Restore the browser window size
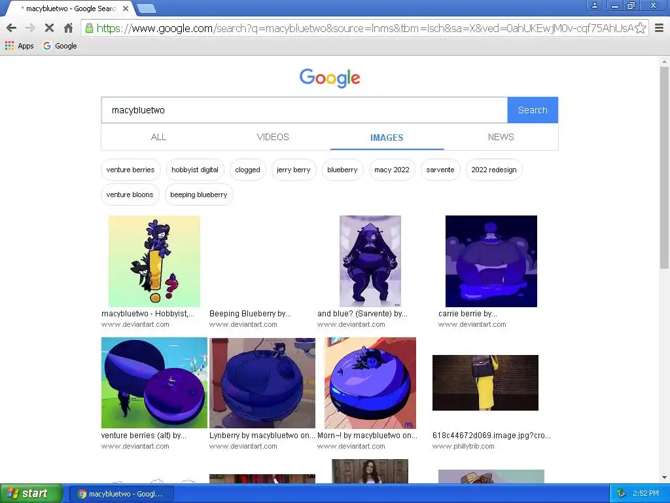Screen dimensions: 670x503 click(x=631, y=5)
